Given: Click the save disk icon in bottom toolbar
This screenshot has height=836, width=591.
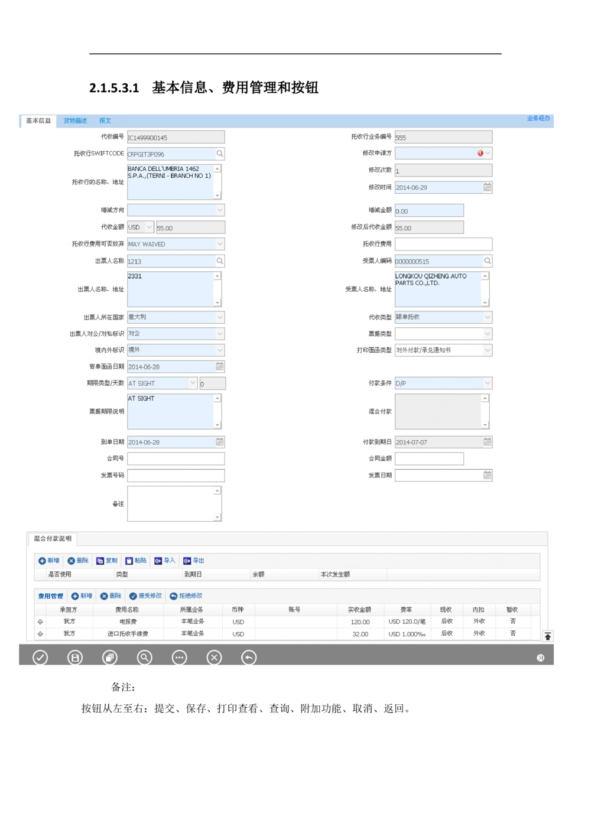Looking at the screenshot, I should (x=75, y=658).
